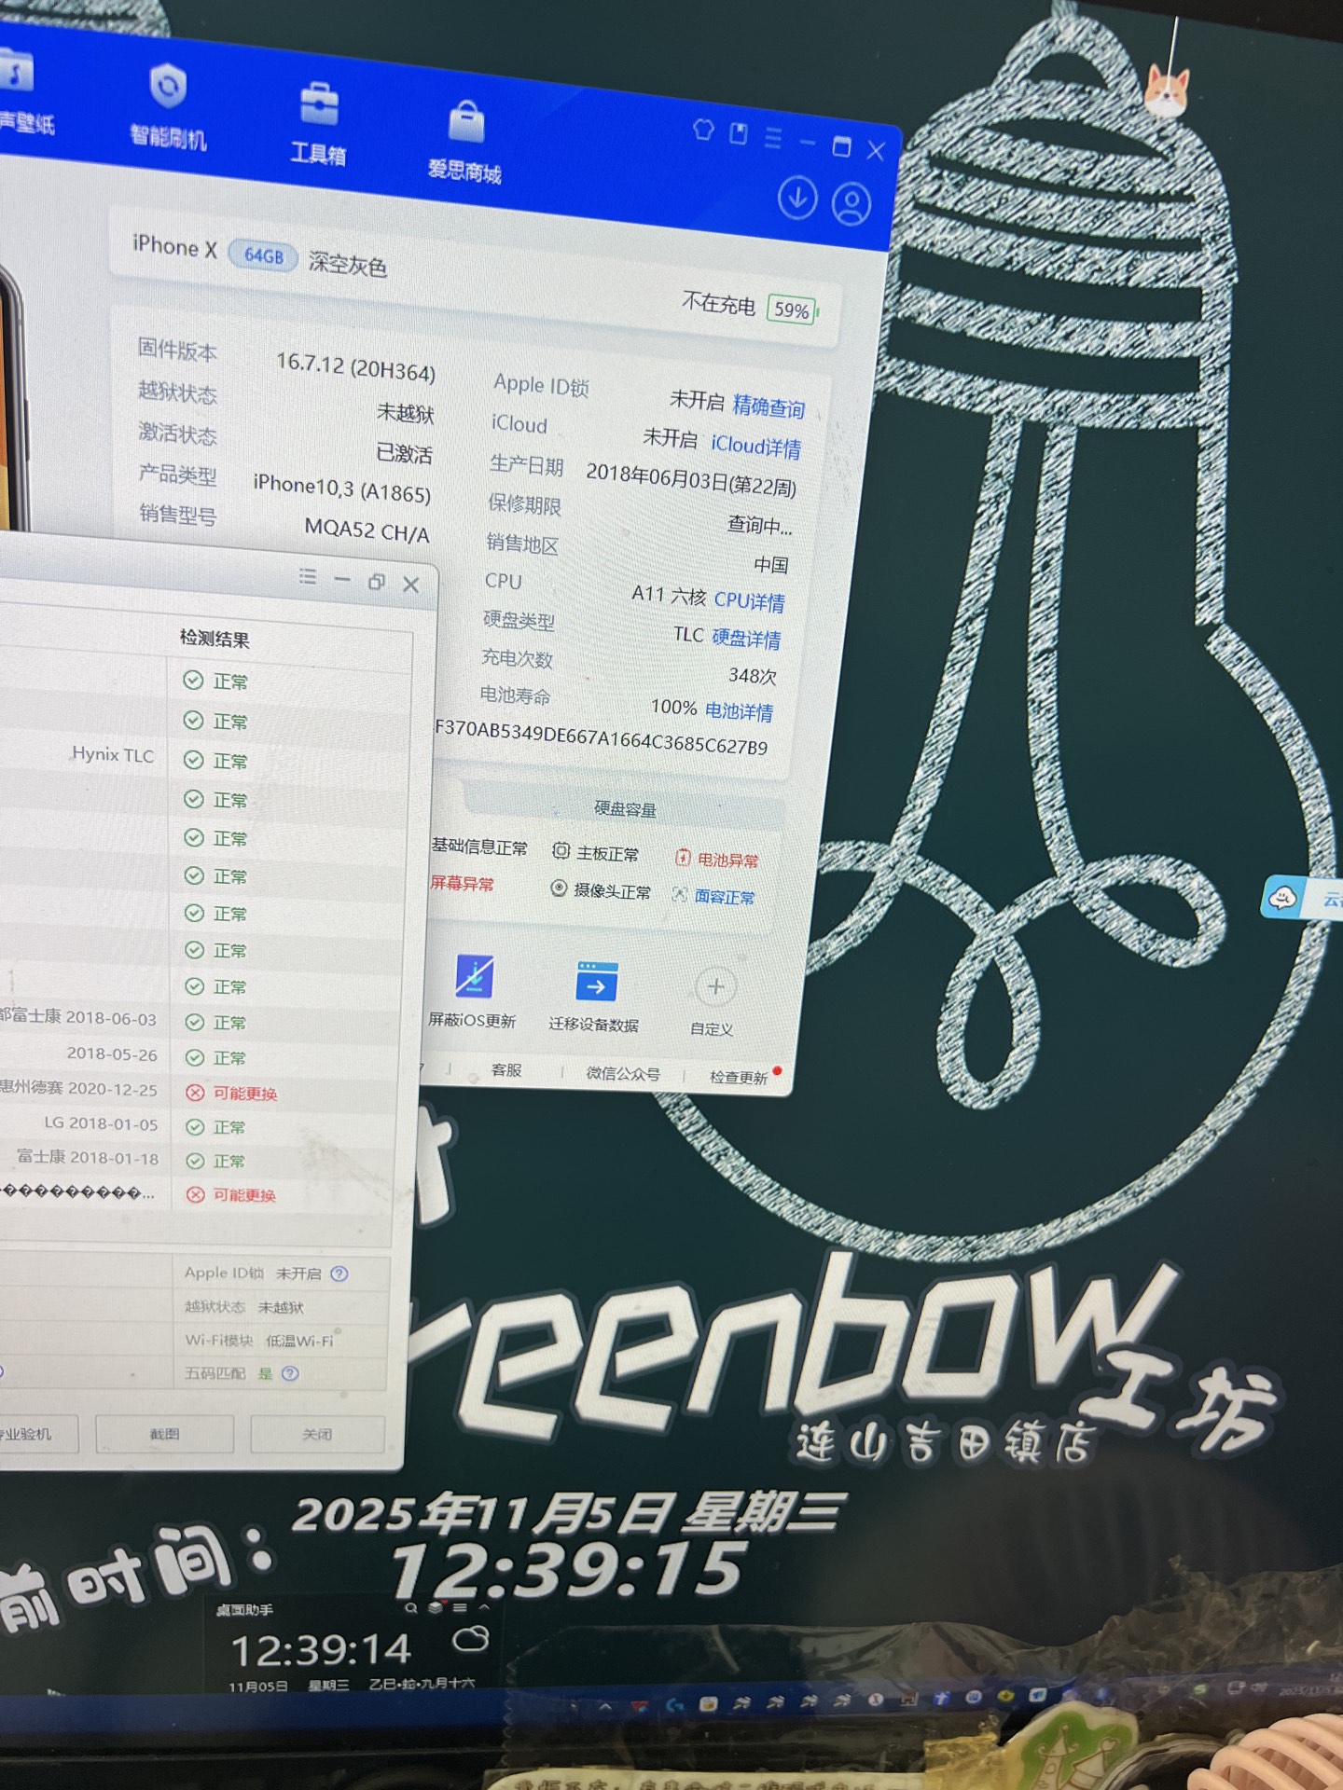Expand the desktop assistant widget chevron
The image size is (1343, 1790).
pos(484,1607)
